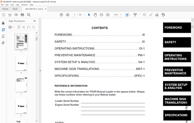The width and height of the screenshot is (194, 123).
Task: Click the upload to cloud icon
Action: tap(16, 15)
